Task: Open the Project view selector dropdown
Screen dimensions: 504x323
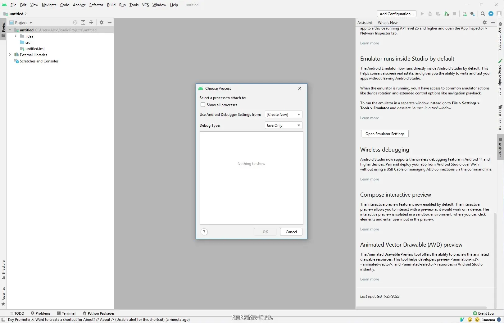Action: click(x=21, y=22)
